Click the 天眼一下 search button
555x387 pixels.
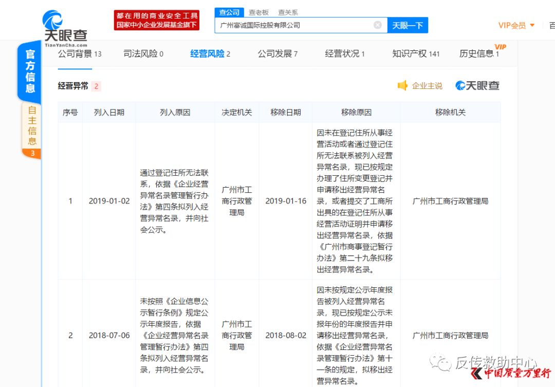click(408, 25)
